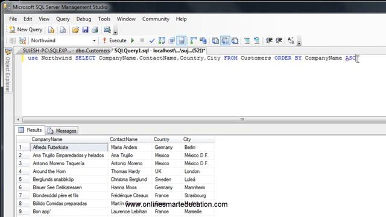Toggle Include Actual Execution Plan icon
Image resolution: width=386 pixels, height=217 pixels.
(x=194, y=40)
